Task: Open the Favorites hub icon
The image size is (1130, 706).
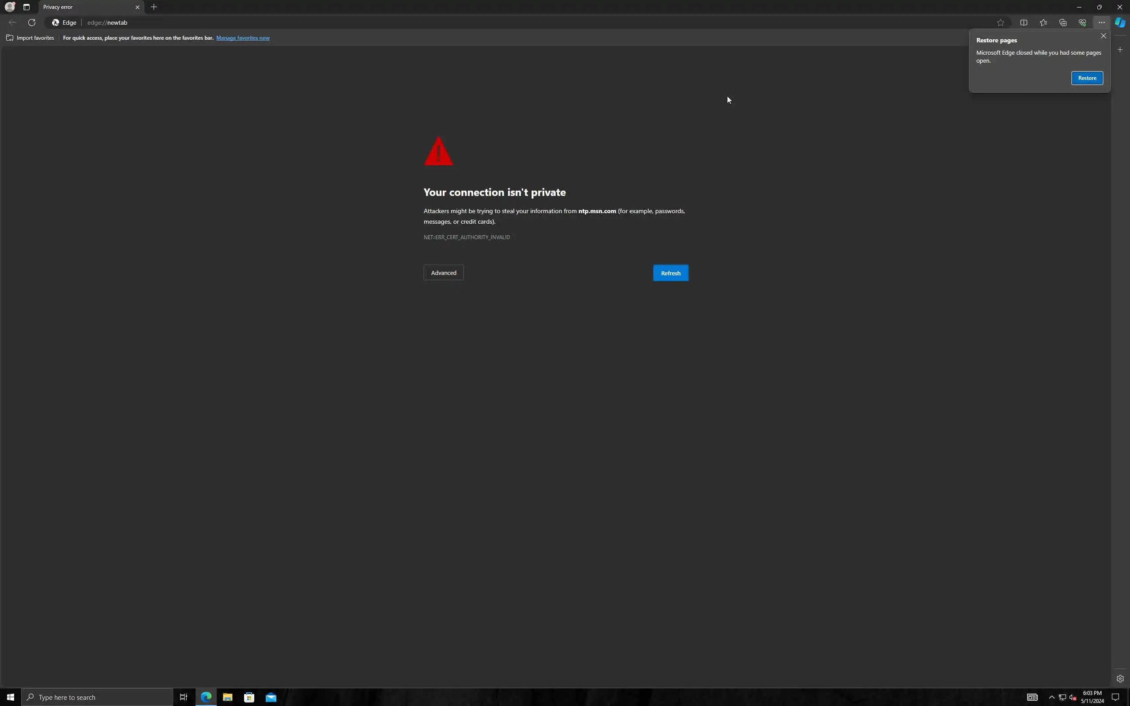Action: (1043, 23)
